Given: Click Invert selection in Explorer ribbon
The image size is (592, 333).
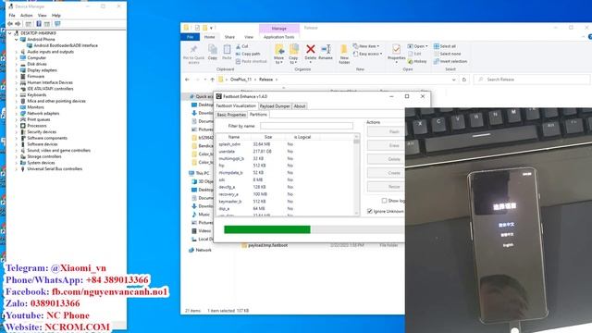Looking at the screenshot, I should pyautogui.click(x=450, y=61).
